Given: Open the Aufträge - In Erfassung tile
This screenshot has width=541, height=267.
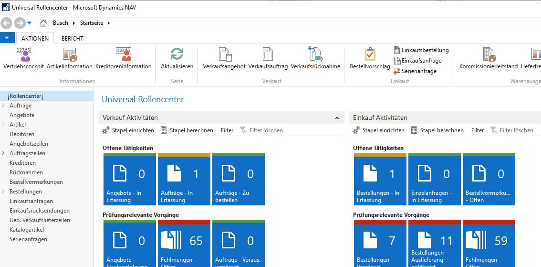Looking at the screenshot, I should coord(184,179).
